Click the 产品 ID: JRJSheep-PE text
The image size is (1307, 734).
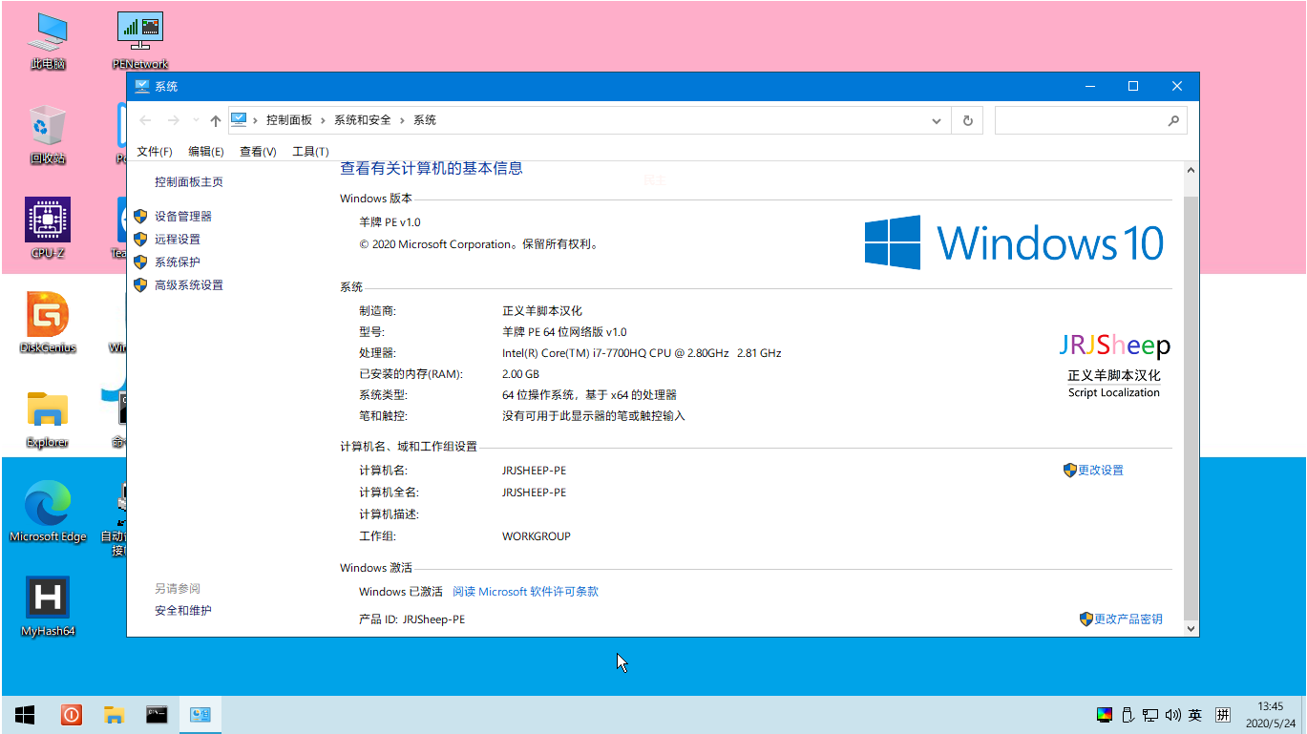click(x=412, y=619)
